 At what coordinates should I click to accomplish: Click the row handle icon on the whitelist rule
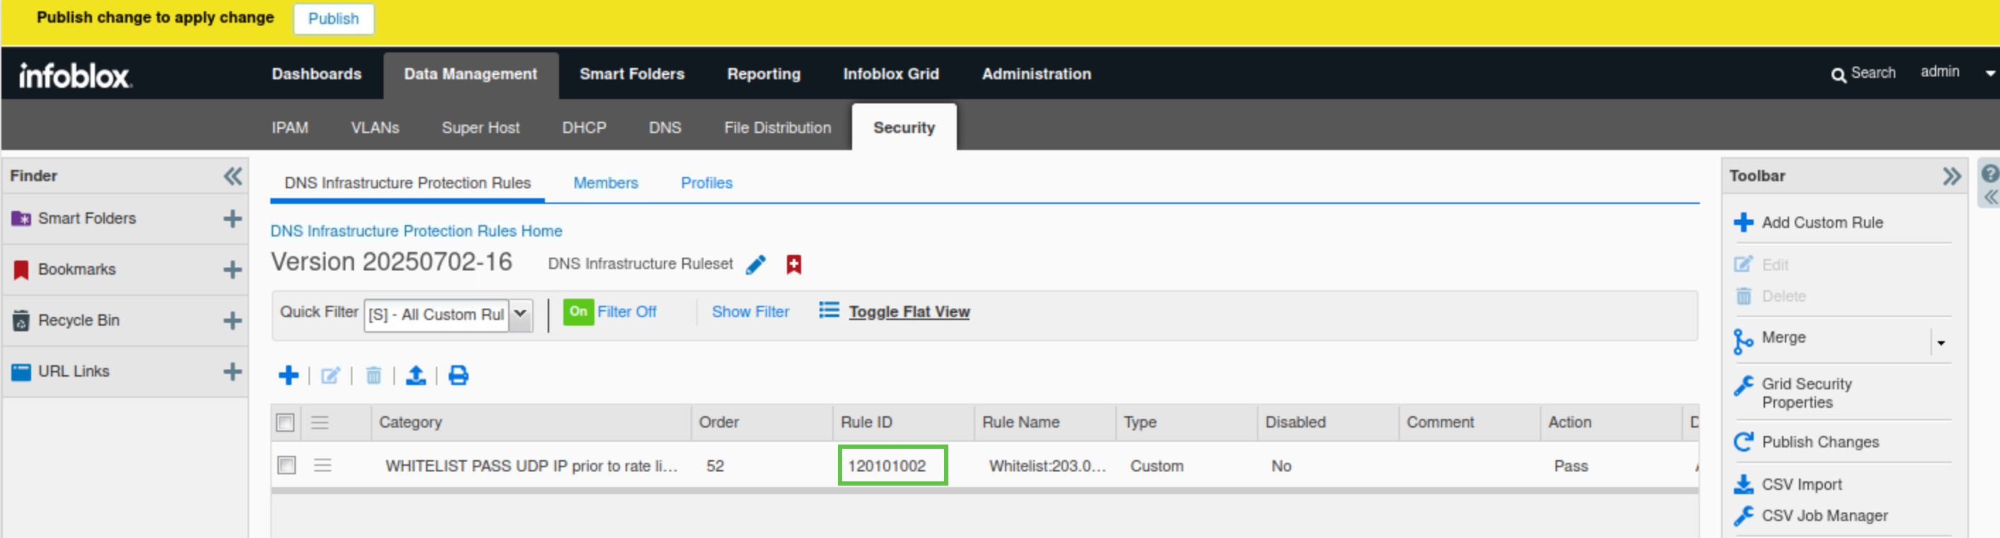point(322,465)
